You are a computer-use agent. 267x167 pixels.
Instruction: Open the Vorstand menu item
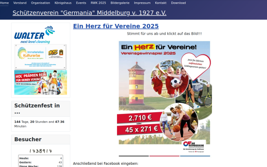tap(20, 3)
